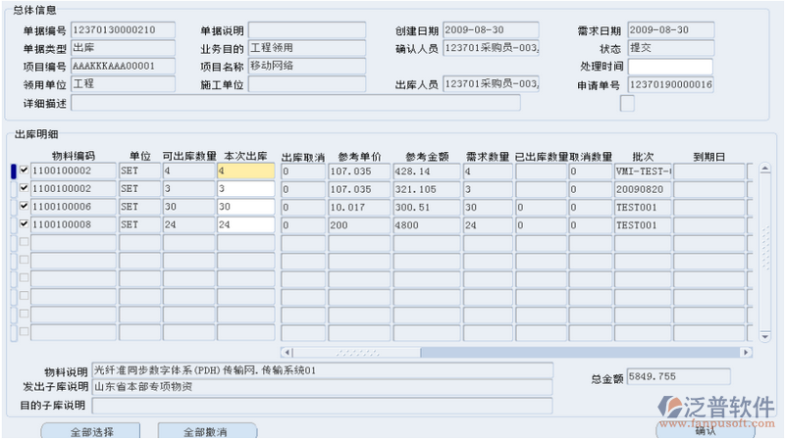Click the 批次 cell showing 20090820
The image size is (785, 439).
coord(642,188)
